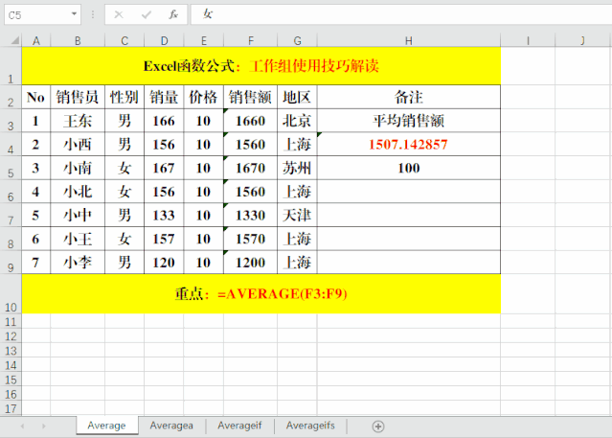Select column H header
The image size is (612, 438).
[x=408, y=40]
